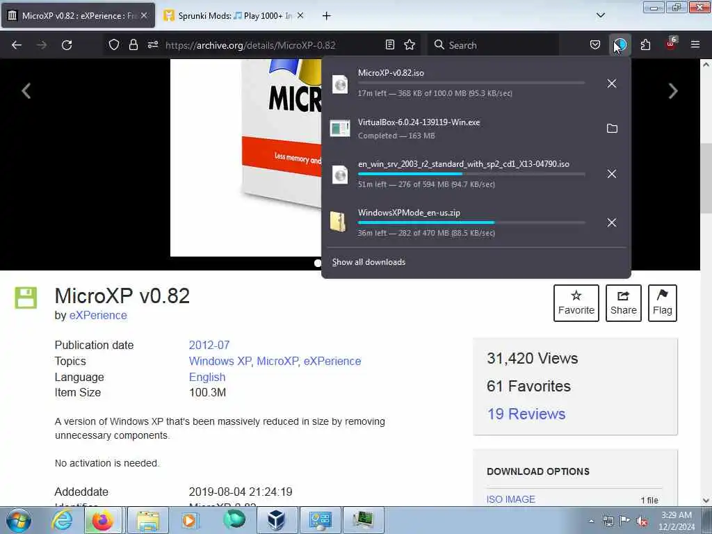This screenshot has height=534, width=712.
Task: Reload the current archive.org page
Action: (67, 45)
